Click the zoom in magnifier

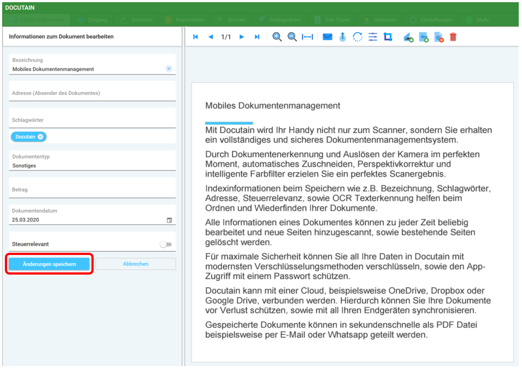click(277, 37)
